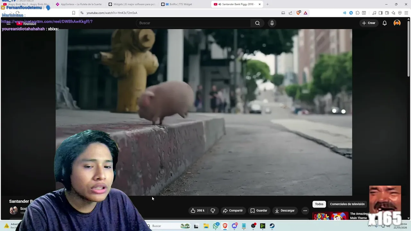Screen dimensions: 411x231
Task: Dislike the video with thumbs-down icon
Action: tap(213, 210)
